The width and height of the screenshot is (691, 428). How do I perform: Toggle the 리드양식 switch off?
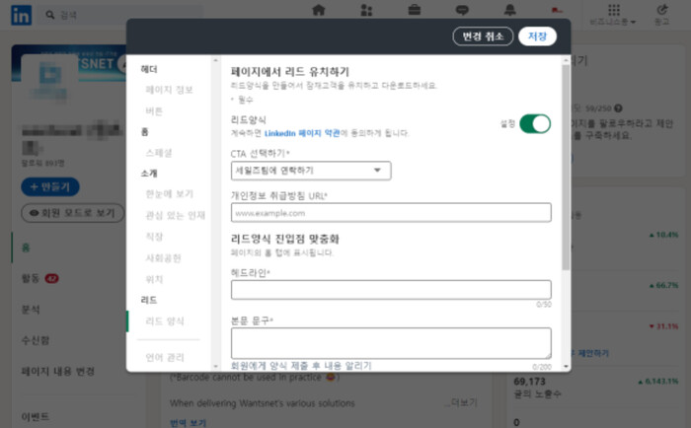point(534,124)
